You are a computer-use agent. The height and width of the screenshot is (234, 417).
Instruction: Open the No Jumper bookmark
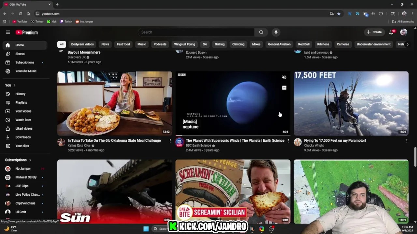pos(84,22)
